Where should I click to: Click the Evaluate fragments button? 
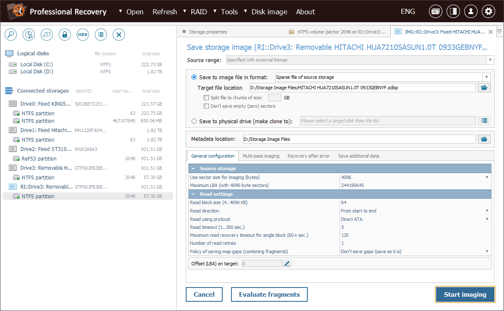[x=269, y=294]
